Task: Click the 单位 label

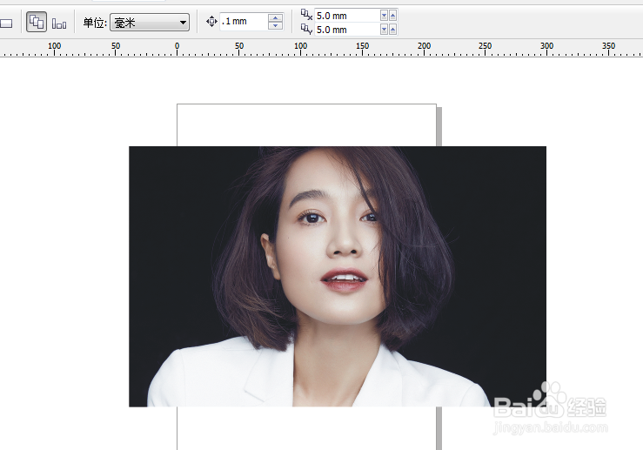Action: click(x=95, y=23)
